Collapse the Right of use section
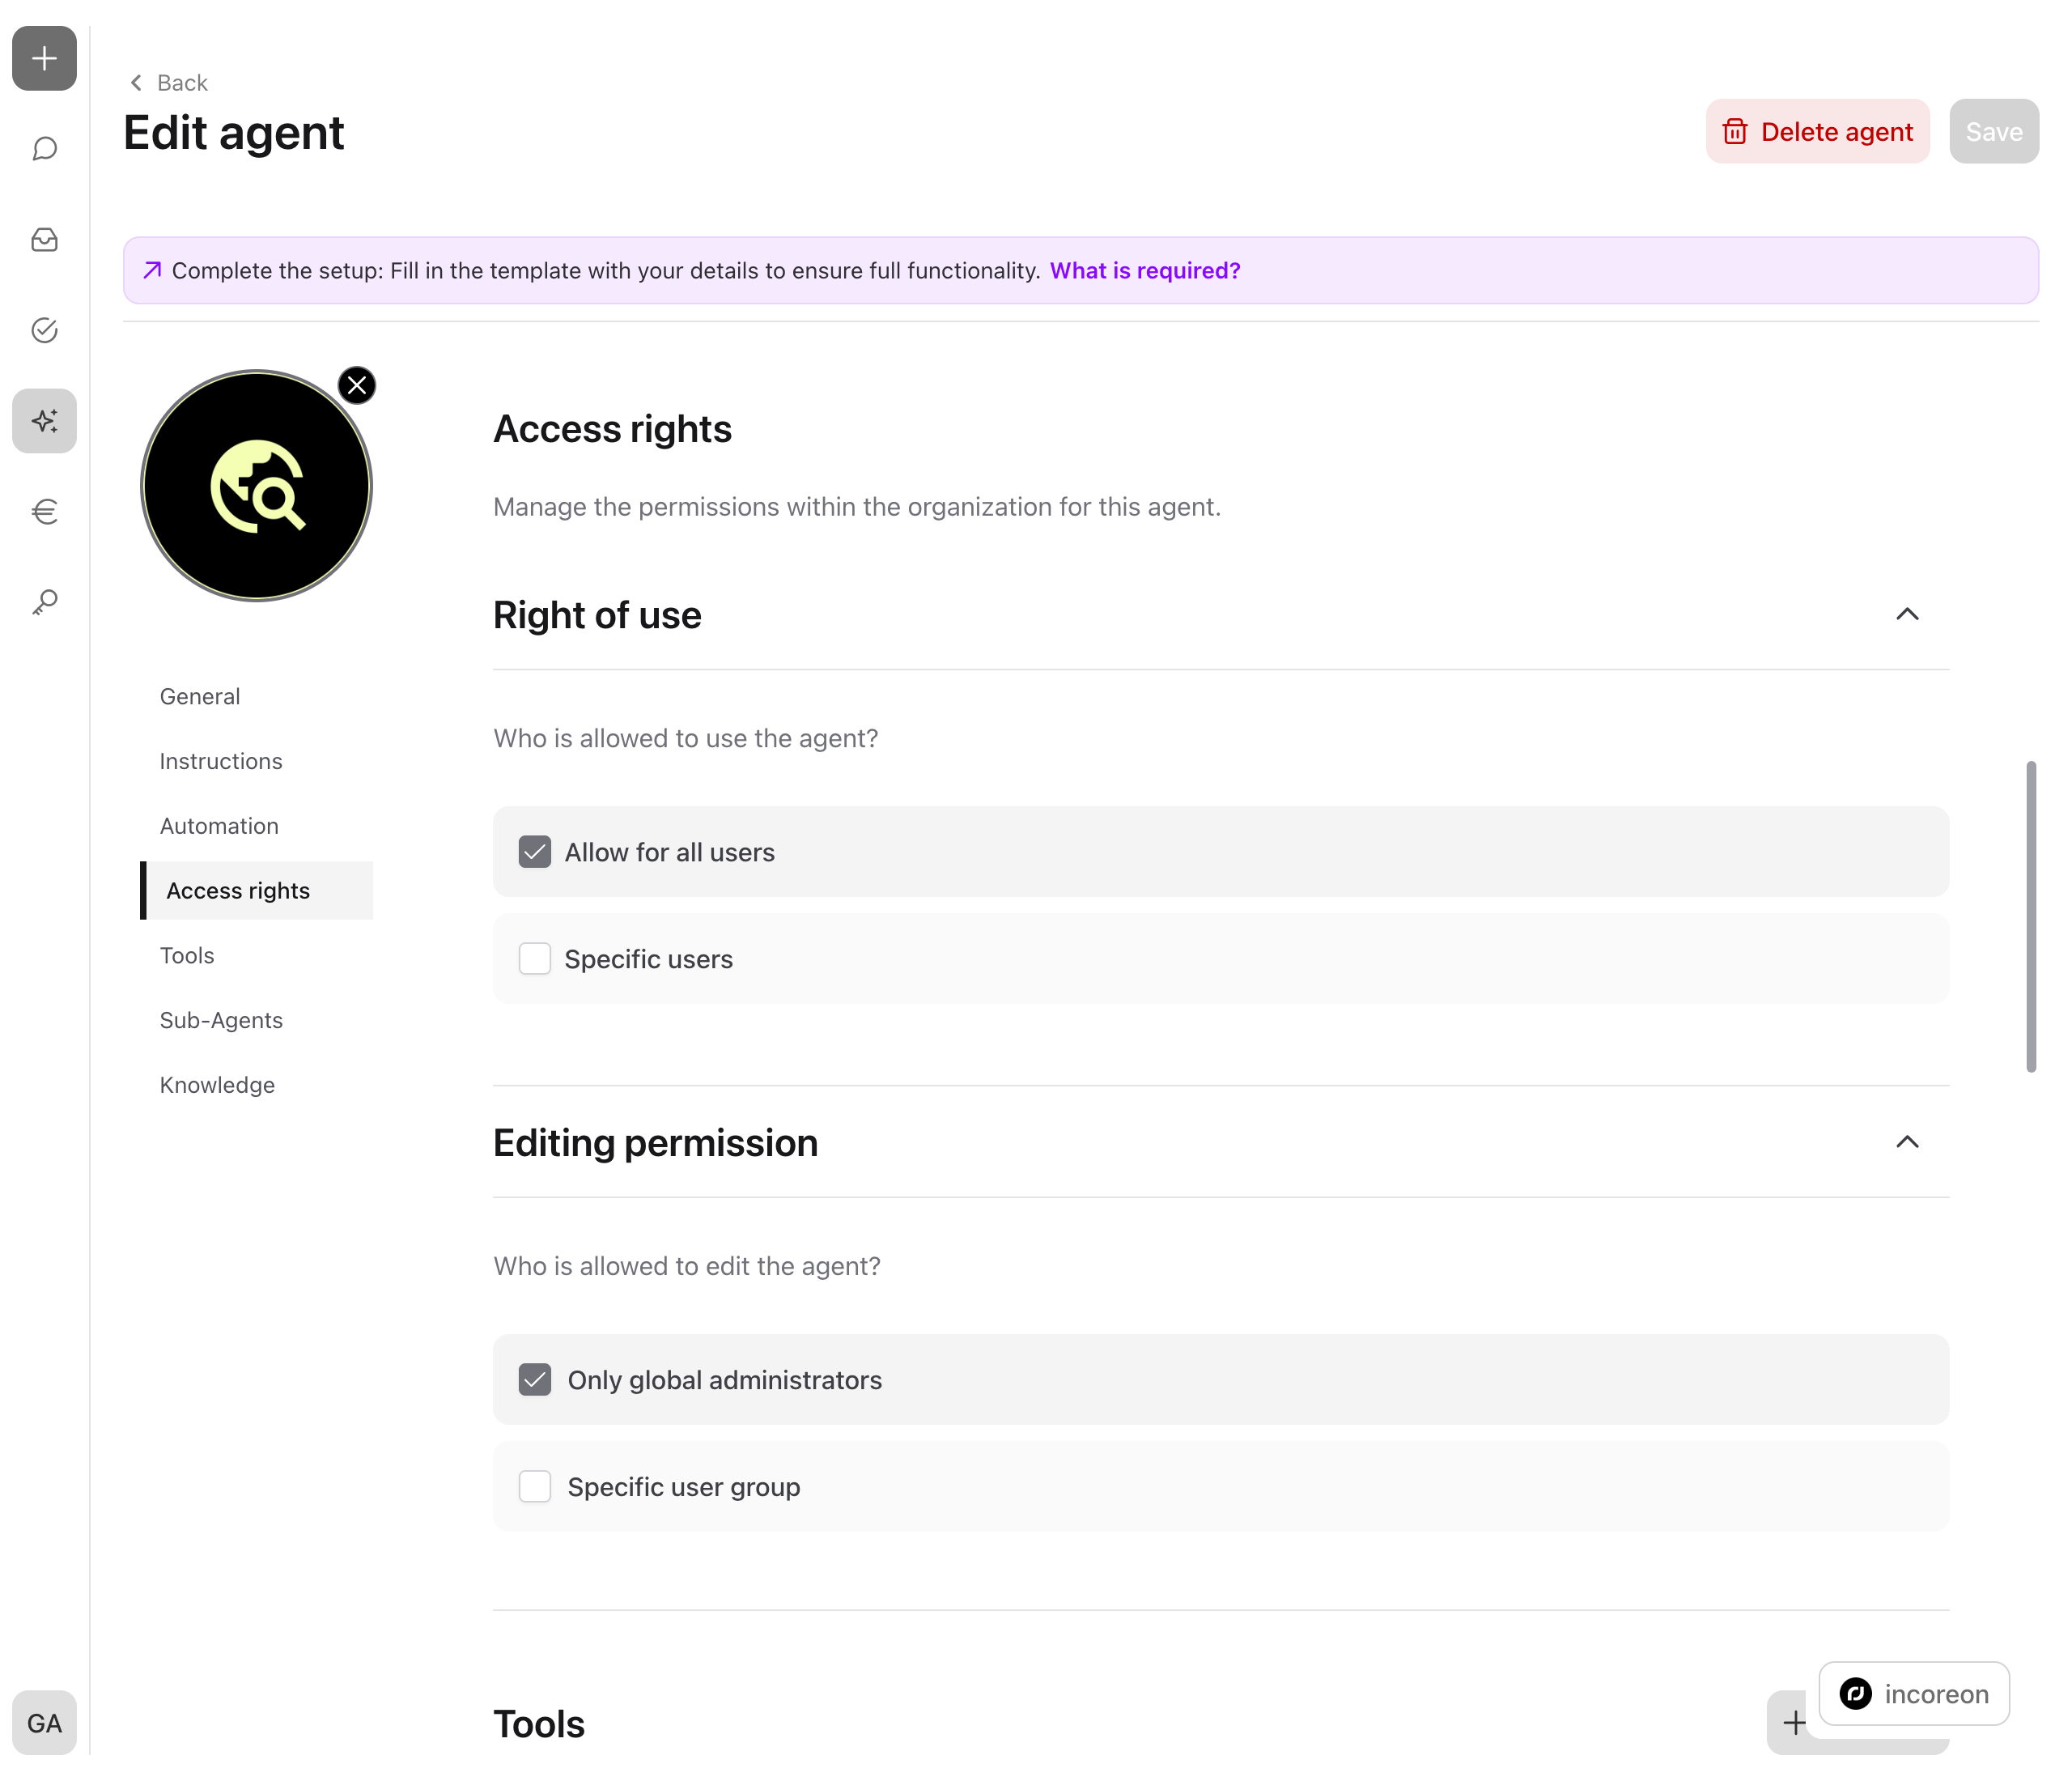This screenshot has width=2072, height=1781. point(1908,614)
